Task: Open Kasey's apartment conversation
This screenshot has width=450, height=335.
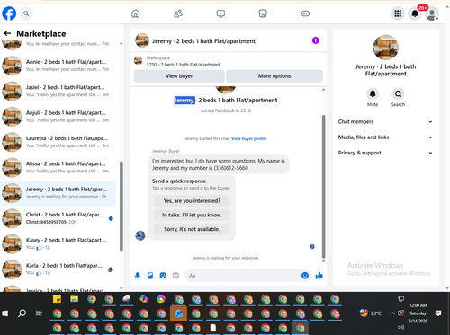Action: click(x=58, y=243)
